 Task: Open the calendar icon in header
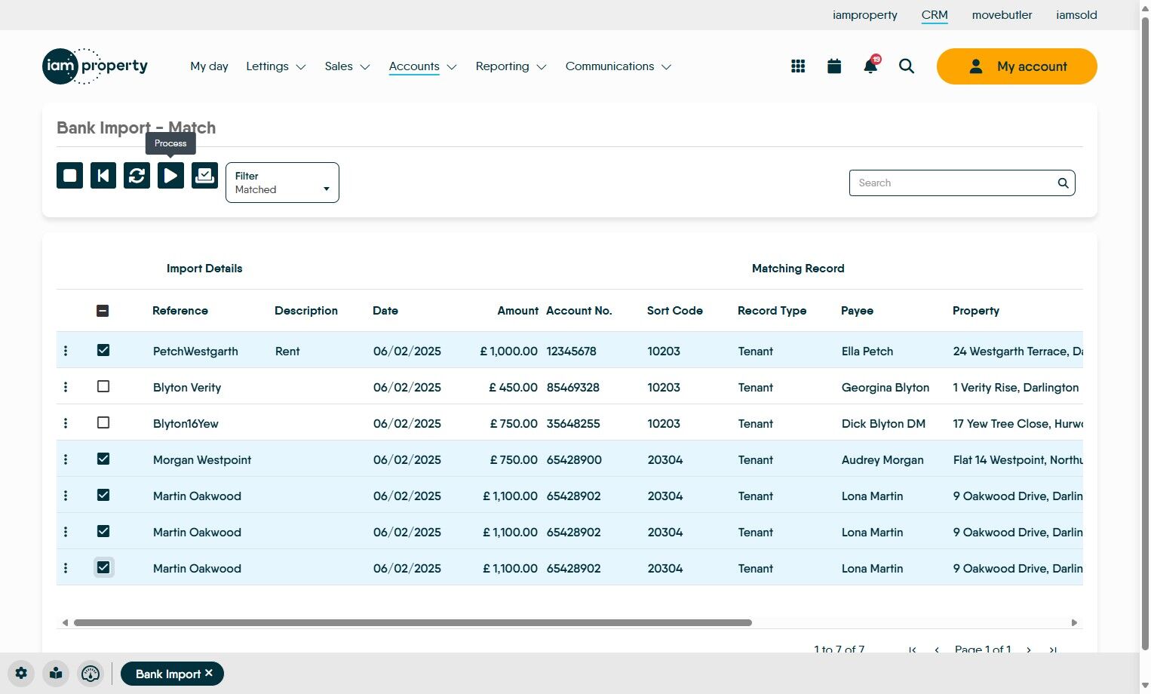834,66
